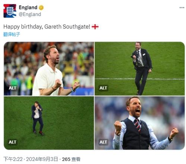Open the dark suit celebration photo
This screenshot has width=186, height=164.
(x=139, y=69)
